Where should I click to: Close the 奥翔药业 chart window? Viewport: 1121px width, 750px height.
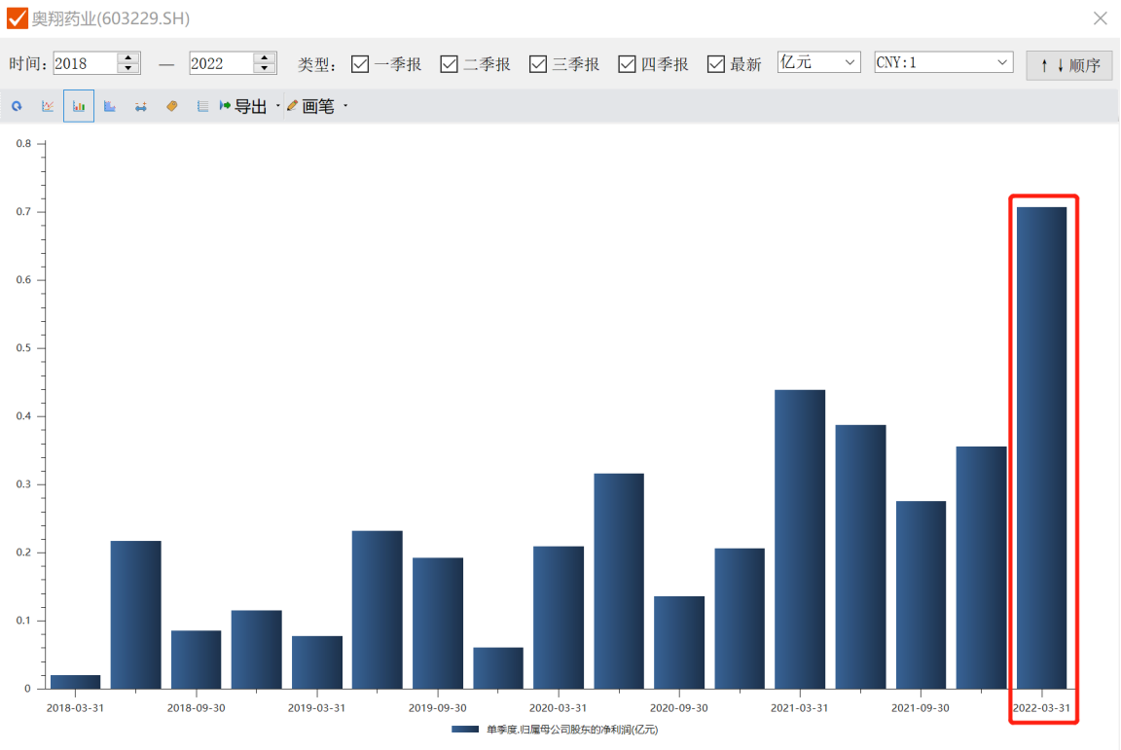click(1100, 18)
